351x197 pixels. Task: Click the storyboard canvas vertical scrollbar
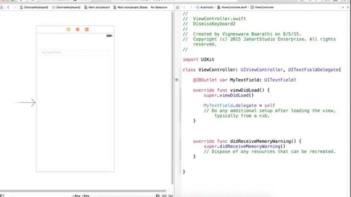coord(172,98)
